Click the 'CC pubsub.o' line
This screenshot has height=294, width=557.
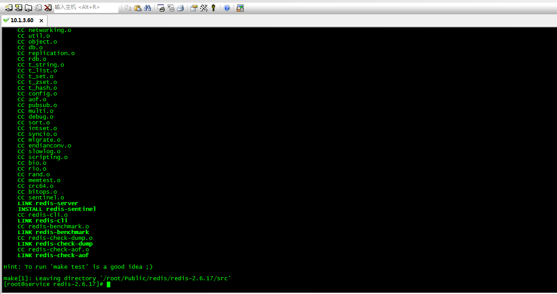click(37, 105)
